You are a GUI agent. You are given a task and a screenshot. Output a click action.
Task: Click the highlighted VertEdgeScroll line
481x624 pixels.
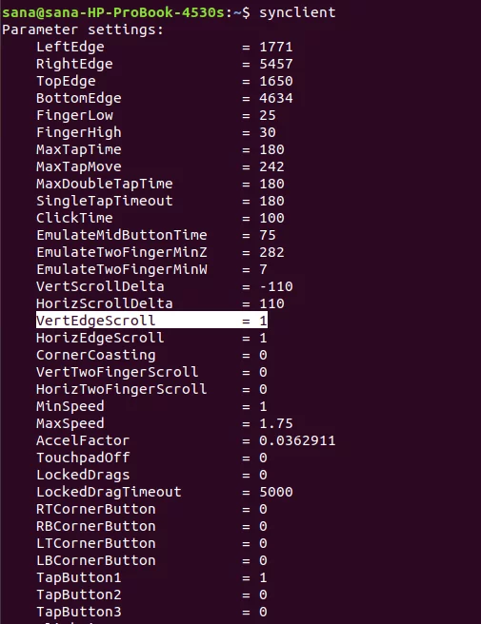151,320
